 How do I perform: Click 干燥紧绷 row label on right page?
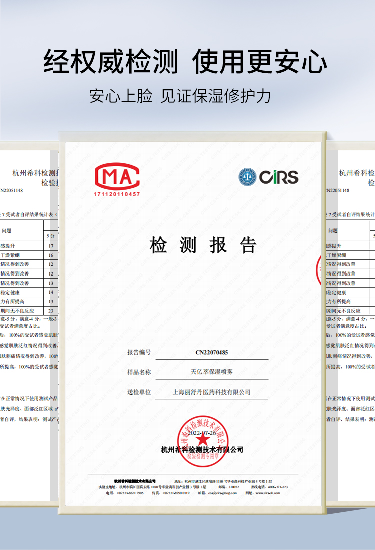[336, 255]
